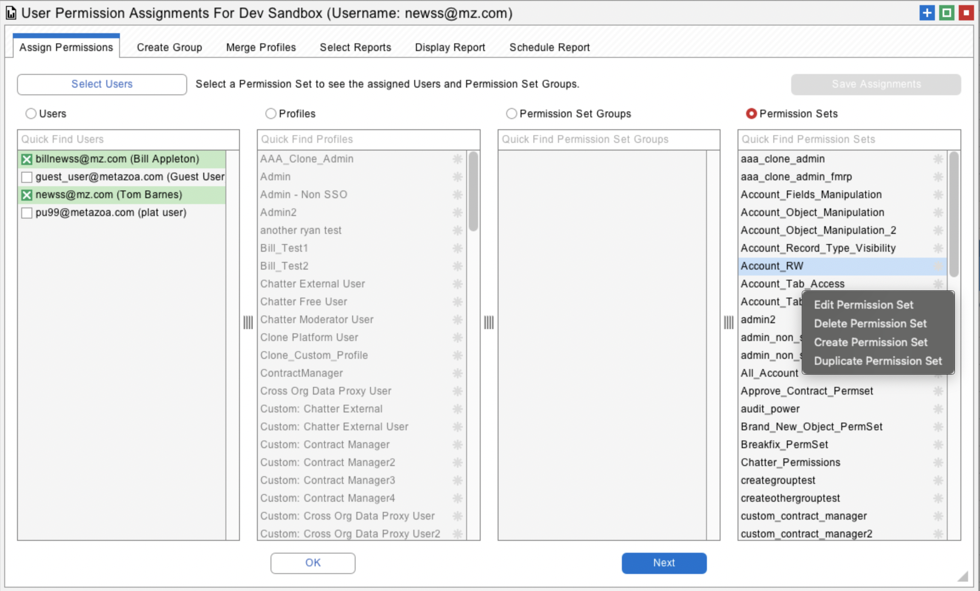
Task: Click gear icon beside Chatter_Permissions
Action: pyautogui.click(x=938, y=463)
